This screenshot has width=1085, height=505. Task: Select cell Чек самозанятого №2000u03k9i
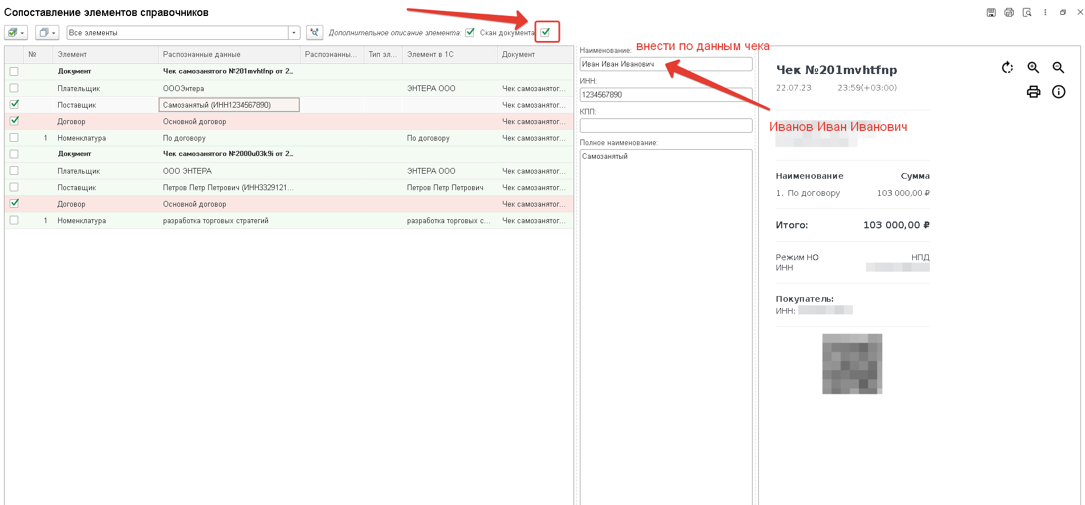tap(229, 154)
